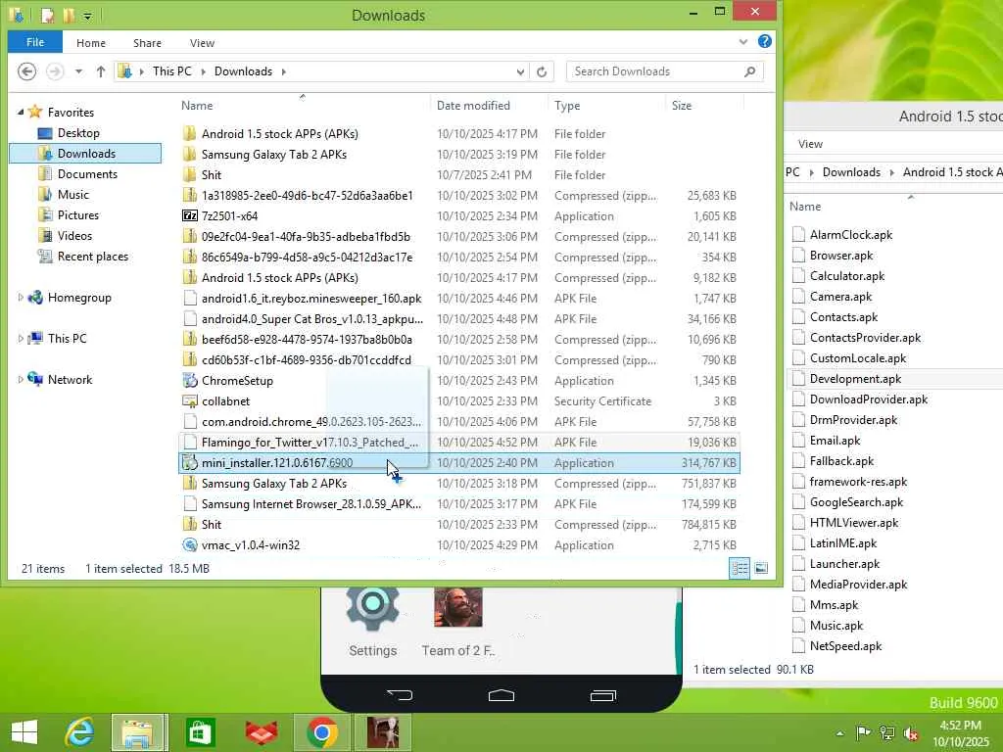Open the taskbar clock and date

pos(960,733)
